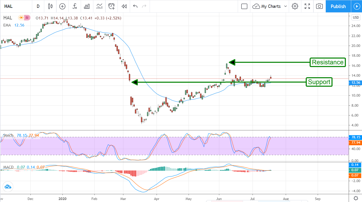Open the indicator templates icon
Screen dimensions: 362x202
(x=99, y=6)
